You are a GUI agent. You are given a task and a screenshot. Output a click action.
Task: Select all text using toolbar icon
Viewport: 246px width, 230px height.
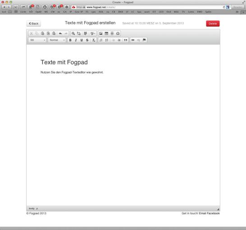pyautogui.click(x=85, y=33)
